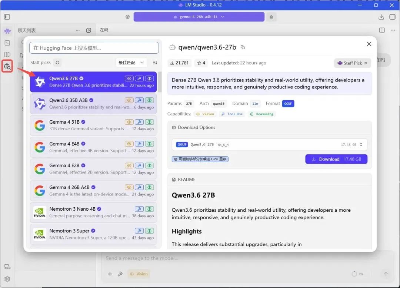This screenshot has height=288, width=400.
Task: Eject the loaded gemma model
Action: click(271, 17)
